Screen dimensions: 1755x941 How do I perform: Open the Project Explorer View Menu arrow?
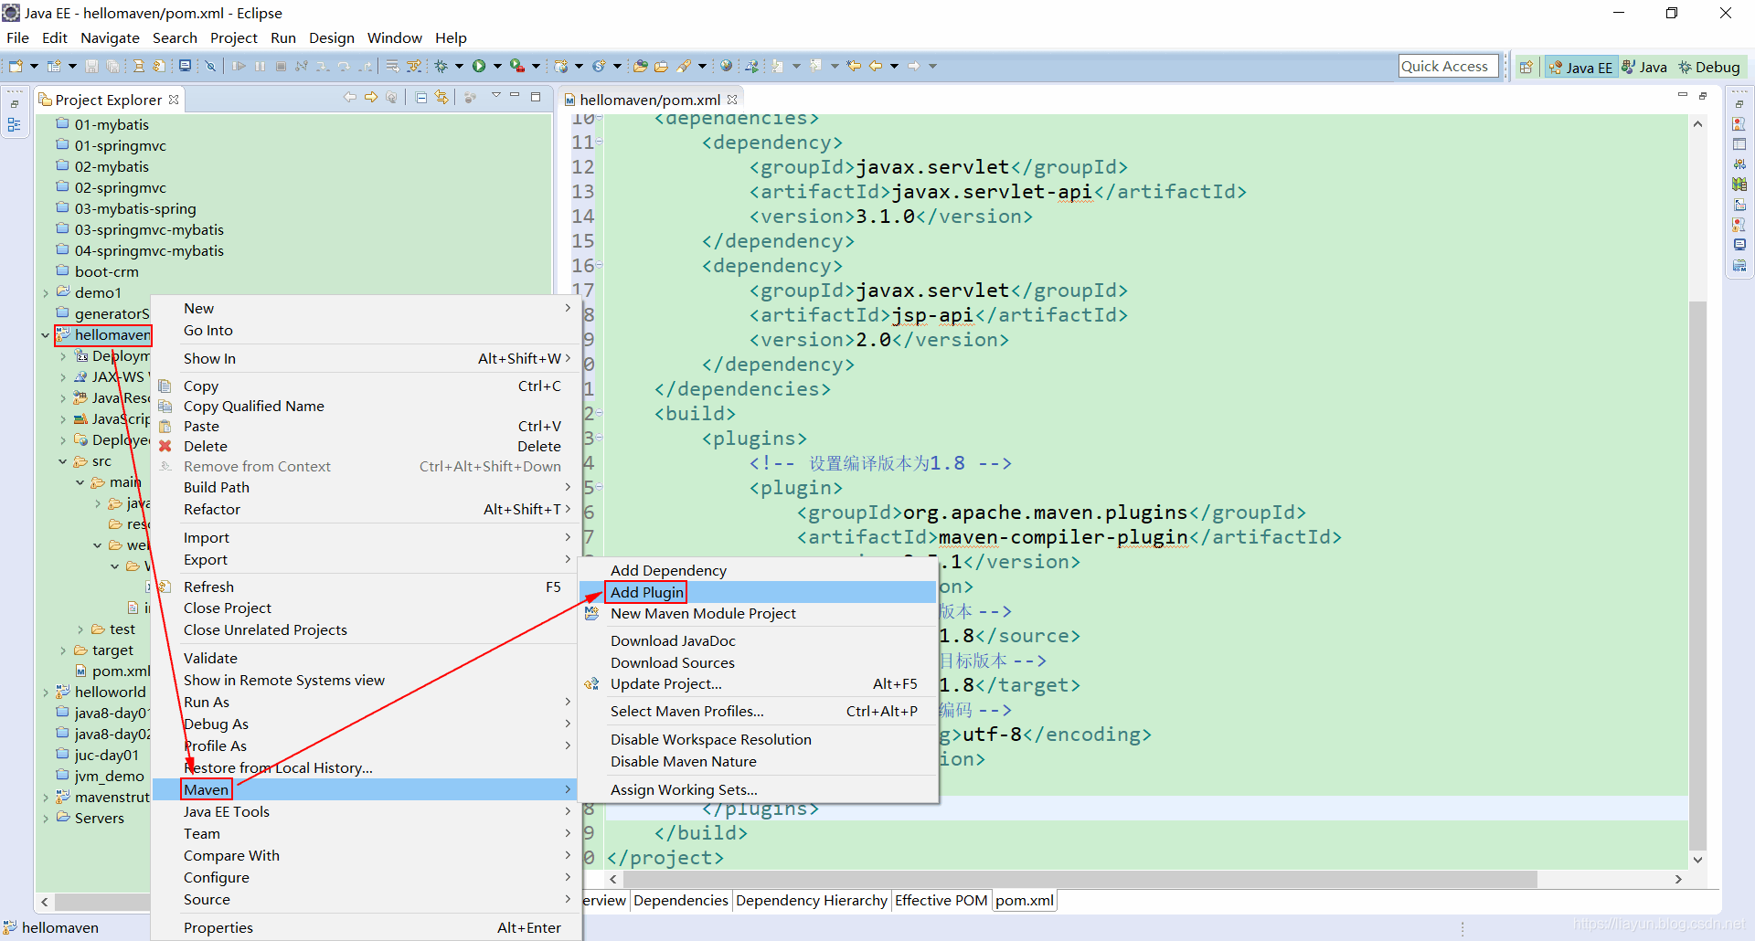click(495, 96)
